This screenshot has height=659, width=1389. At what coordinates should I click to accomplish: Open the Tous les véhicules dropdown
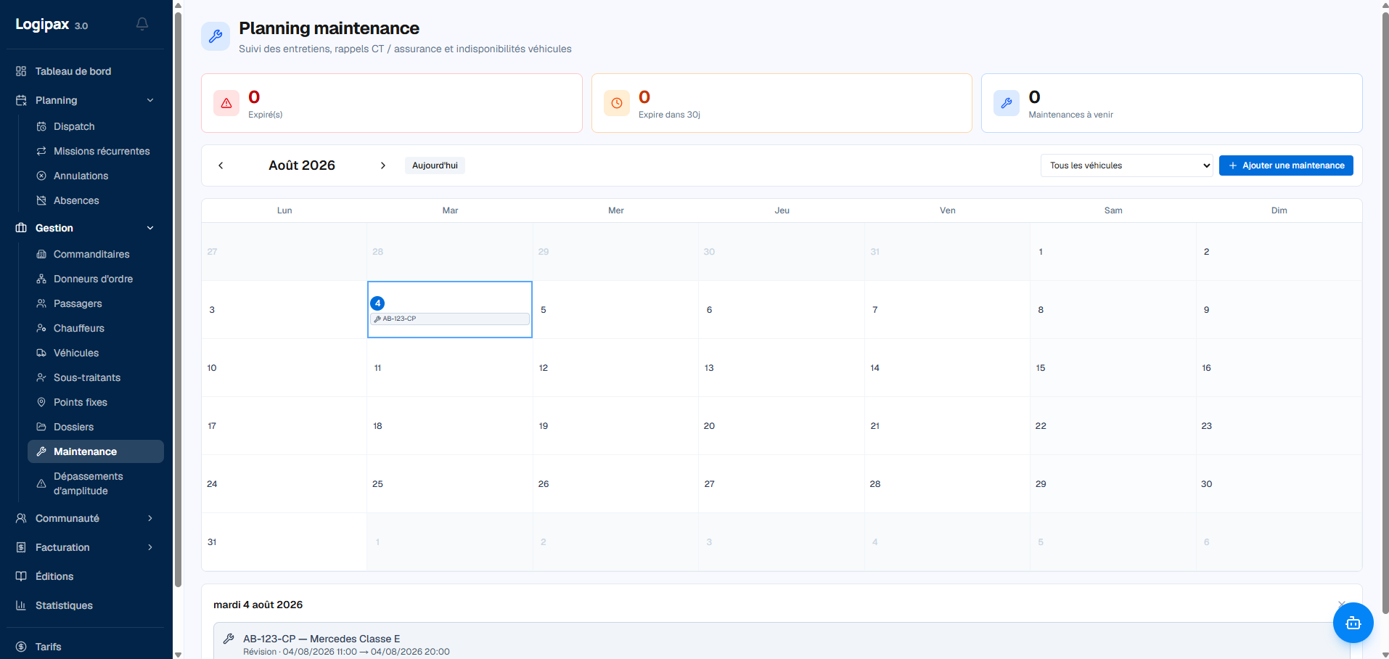click(x=1126, y=165)
